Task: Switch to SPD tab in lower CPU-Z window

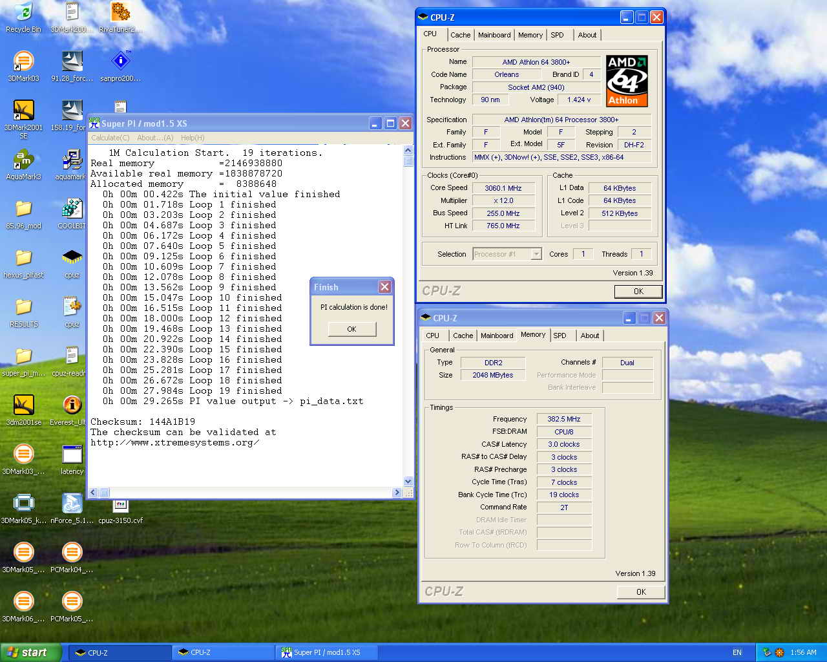Action: [x=560, y=336]
